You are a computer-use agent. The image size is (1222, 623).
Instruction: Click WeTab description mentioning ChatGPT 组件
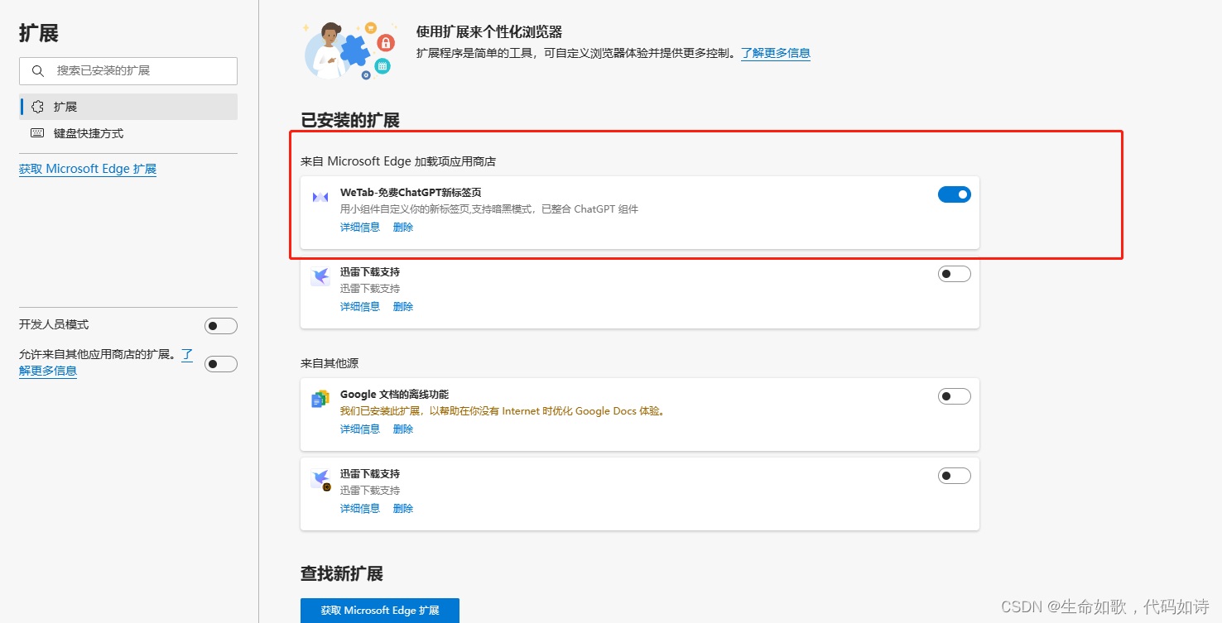[489, 209]
